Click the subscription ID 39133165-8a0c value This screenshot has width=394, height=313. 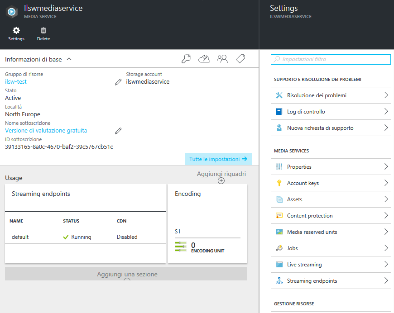coord(59,147)
